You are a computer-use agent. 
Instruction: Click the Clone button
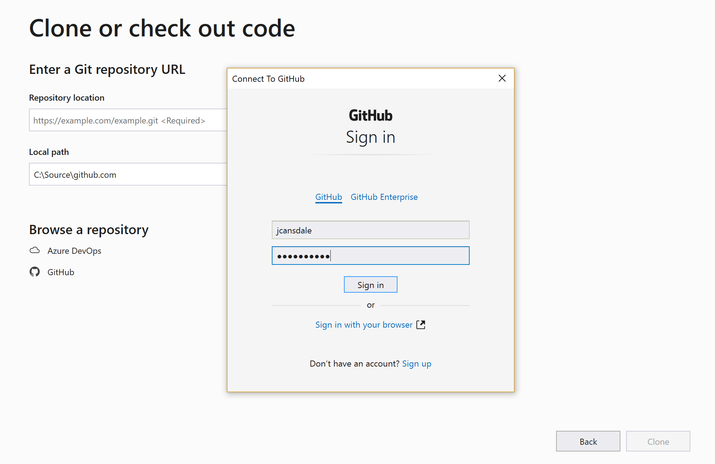(658, 441)
